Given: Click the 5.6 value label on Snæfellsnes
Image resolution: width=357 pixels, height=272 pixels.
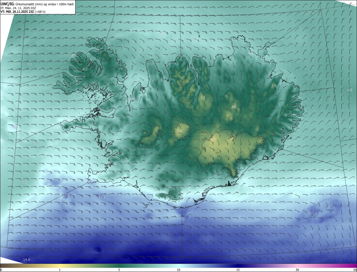Looking at the screenshot, I should [x=94, y=123].
